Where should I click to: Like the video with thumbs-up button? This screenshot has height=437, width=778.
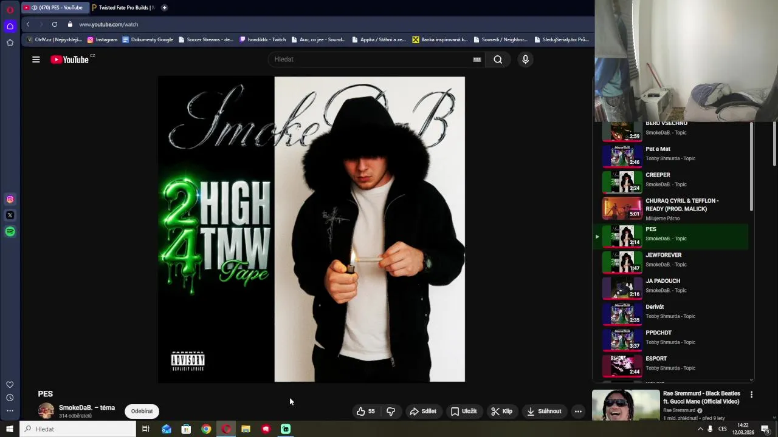click(x=366, y=412)
